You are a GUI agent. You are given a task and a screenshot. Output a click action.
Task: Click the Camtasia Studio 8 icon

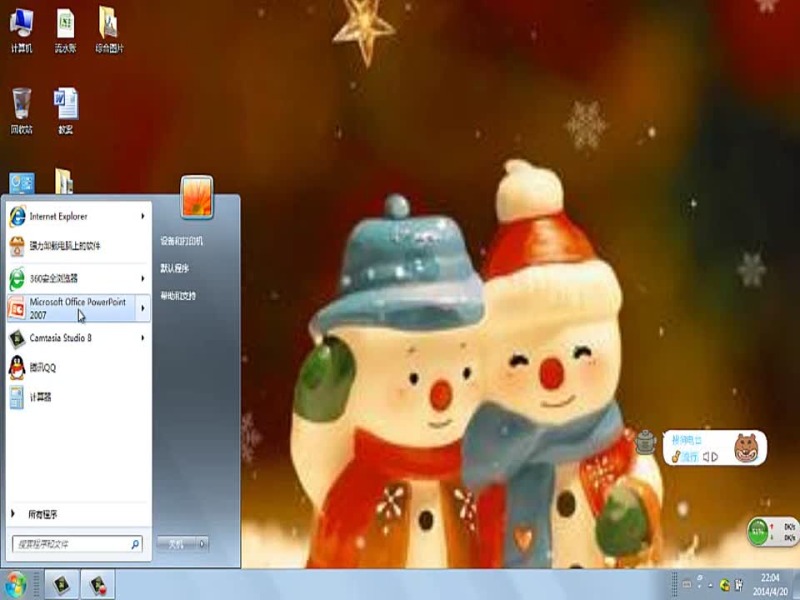pos(17,338)
